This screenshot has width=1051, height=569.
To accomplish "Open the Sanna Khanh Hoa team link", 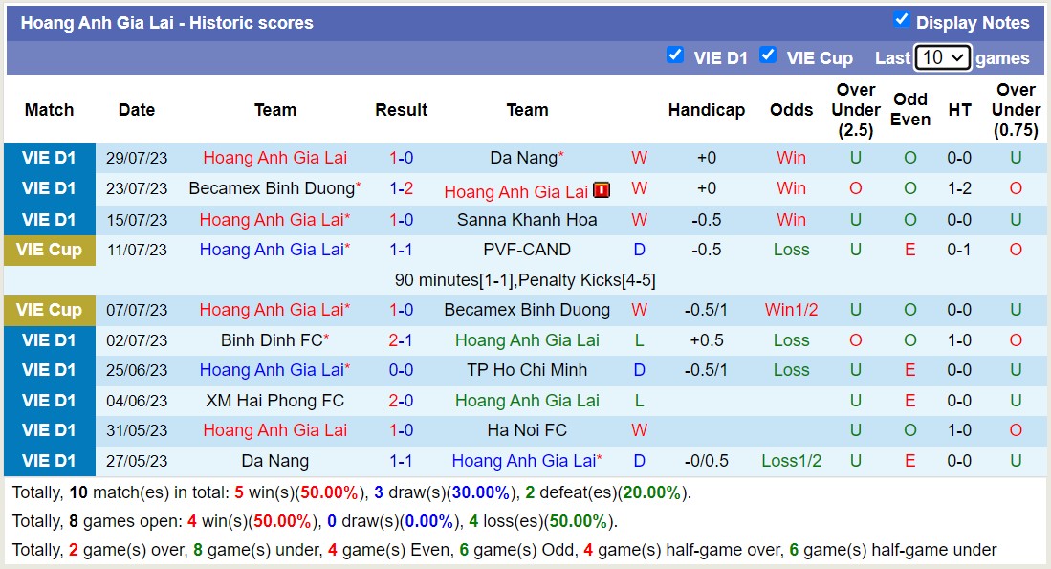I will click(527, 219).
